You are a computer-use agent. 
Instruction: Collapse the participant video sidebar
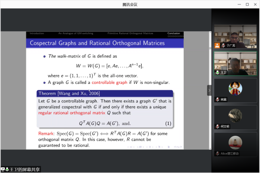209,90
